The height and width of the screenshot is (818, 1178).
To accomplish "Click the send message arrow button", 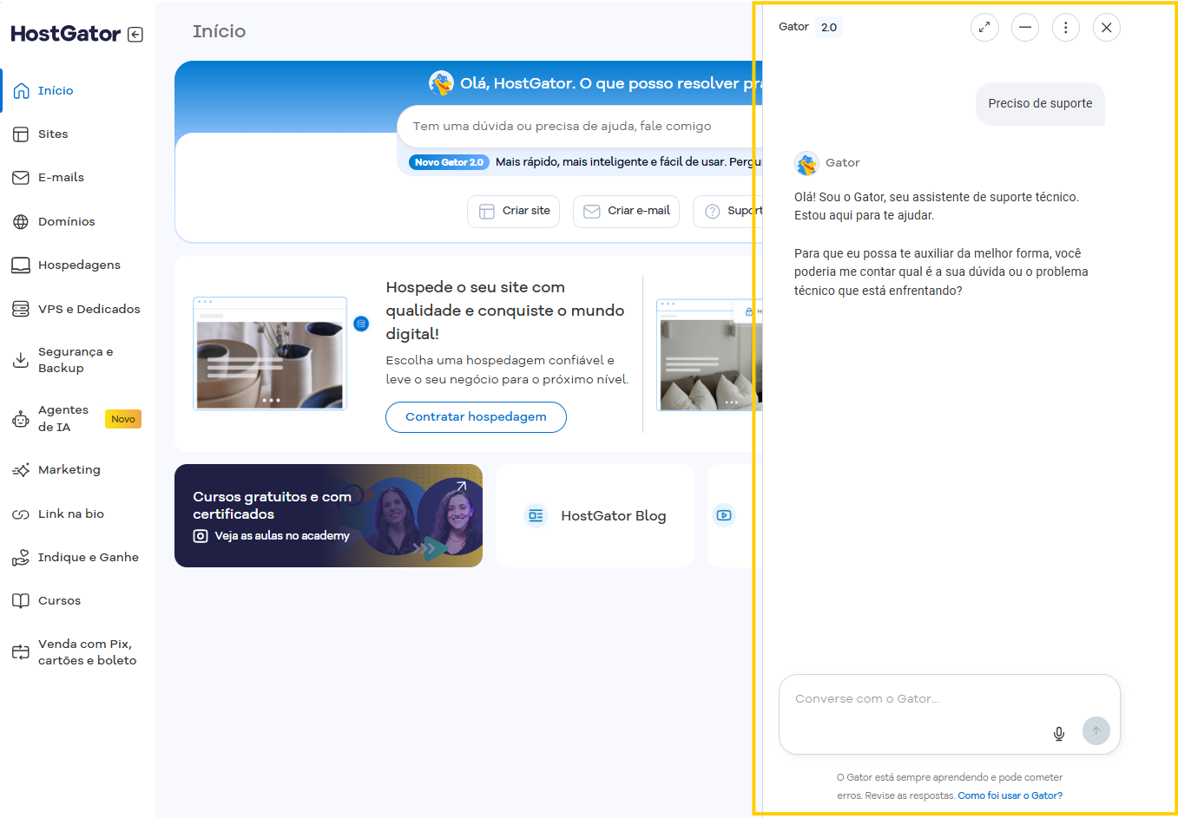I will click(1096, 730).
